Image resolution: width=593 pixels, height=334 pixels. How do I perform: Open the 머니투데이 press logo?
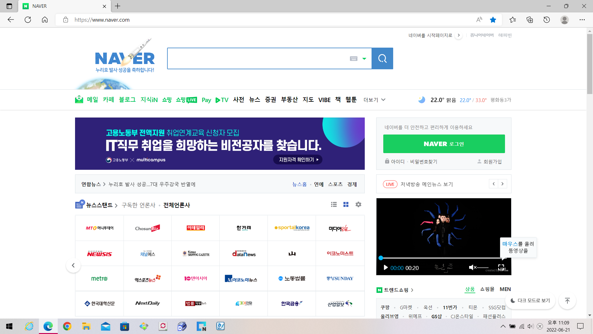[x=99, y=228]
